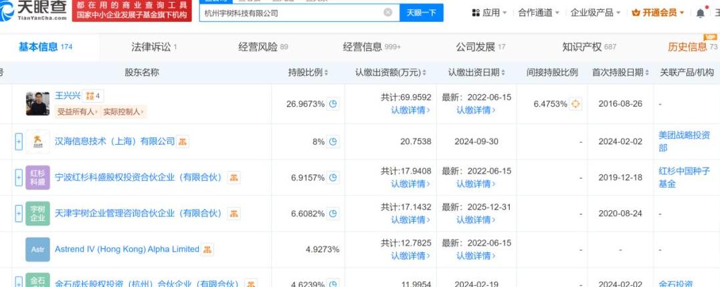This screenshot has height=287, width=720.
Task: Clear the search box text
Action: pyautogui.click(x=388, y=13)
